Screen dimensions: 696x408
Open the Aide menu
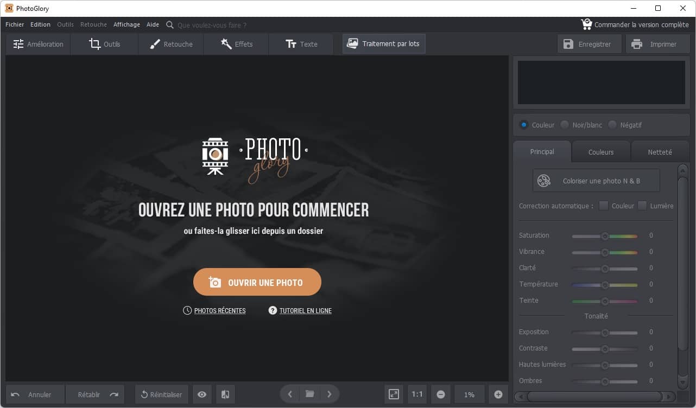pyautogui.click(x=153, y=24)
